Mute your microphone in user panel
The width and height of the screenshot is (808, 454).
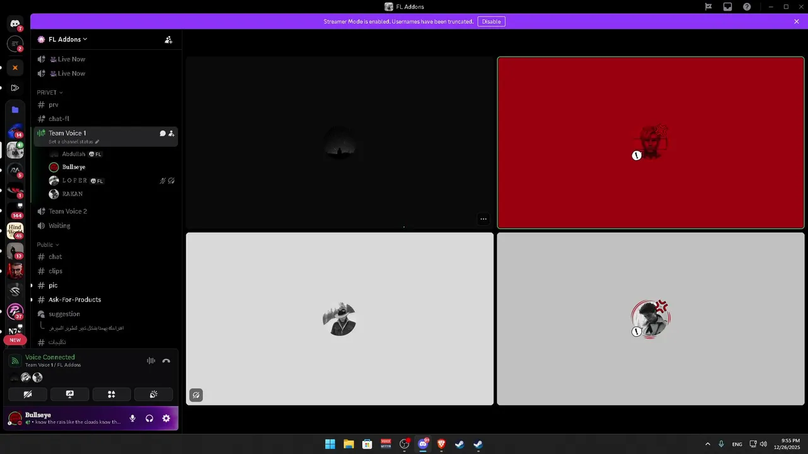coord(133,418)
